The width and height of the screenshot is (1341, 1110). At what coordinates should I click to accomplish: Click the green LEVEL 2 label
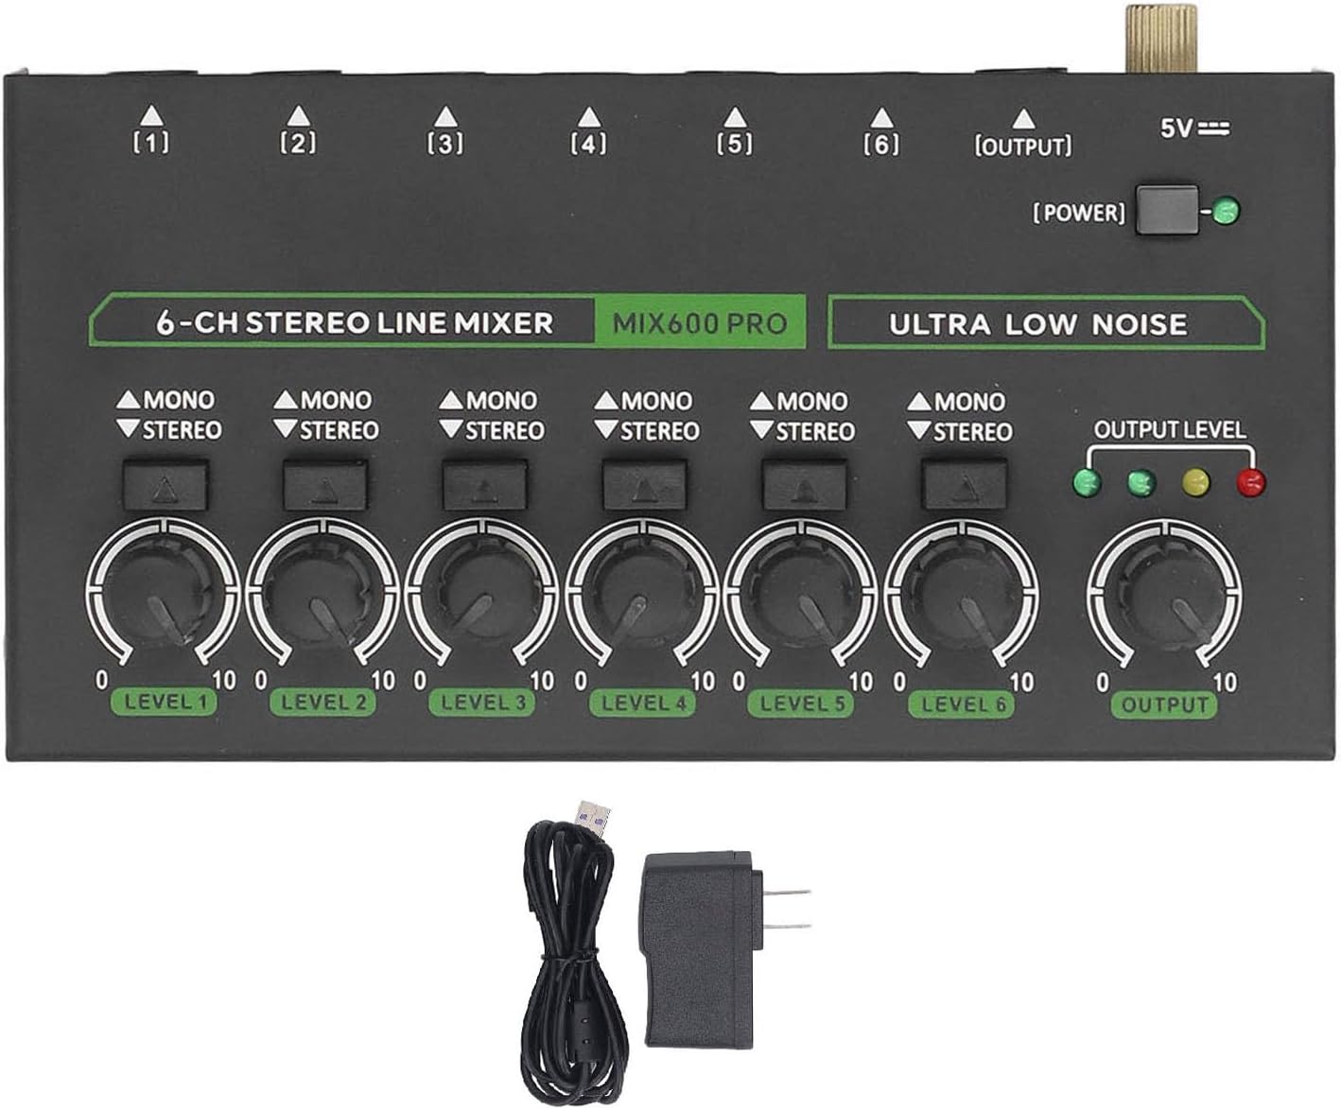tap(323, 702)
